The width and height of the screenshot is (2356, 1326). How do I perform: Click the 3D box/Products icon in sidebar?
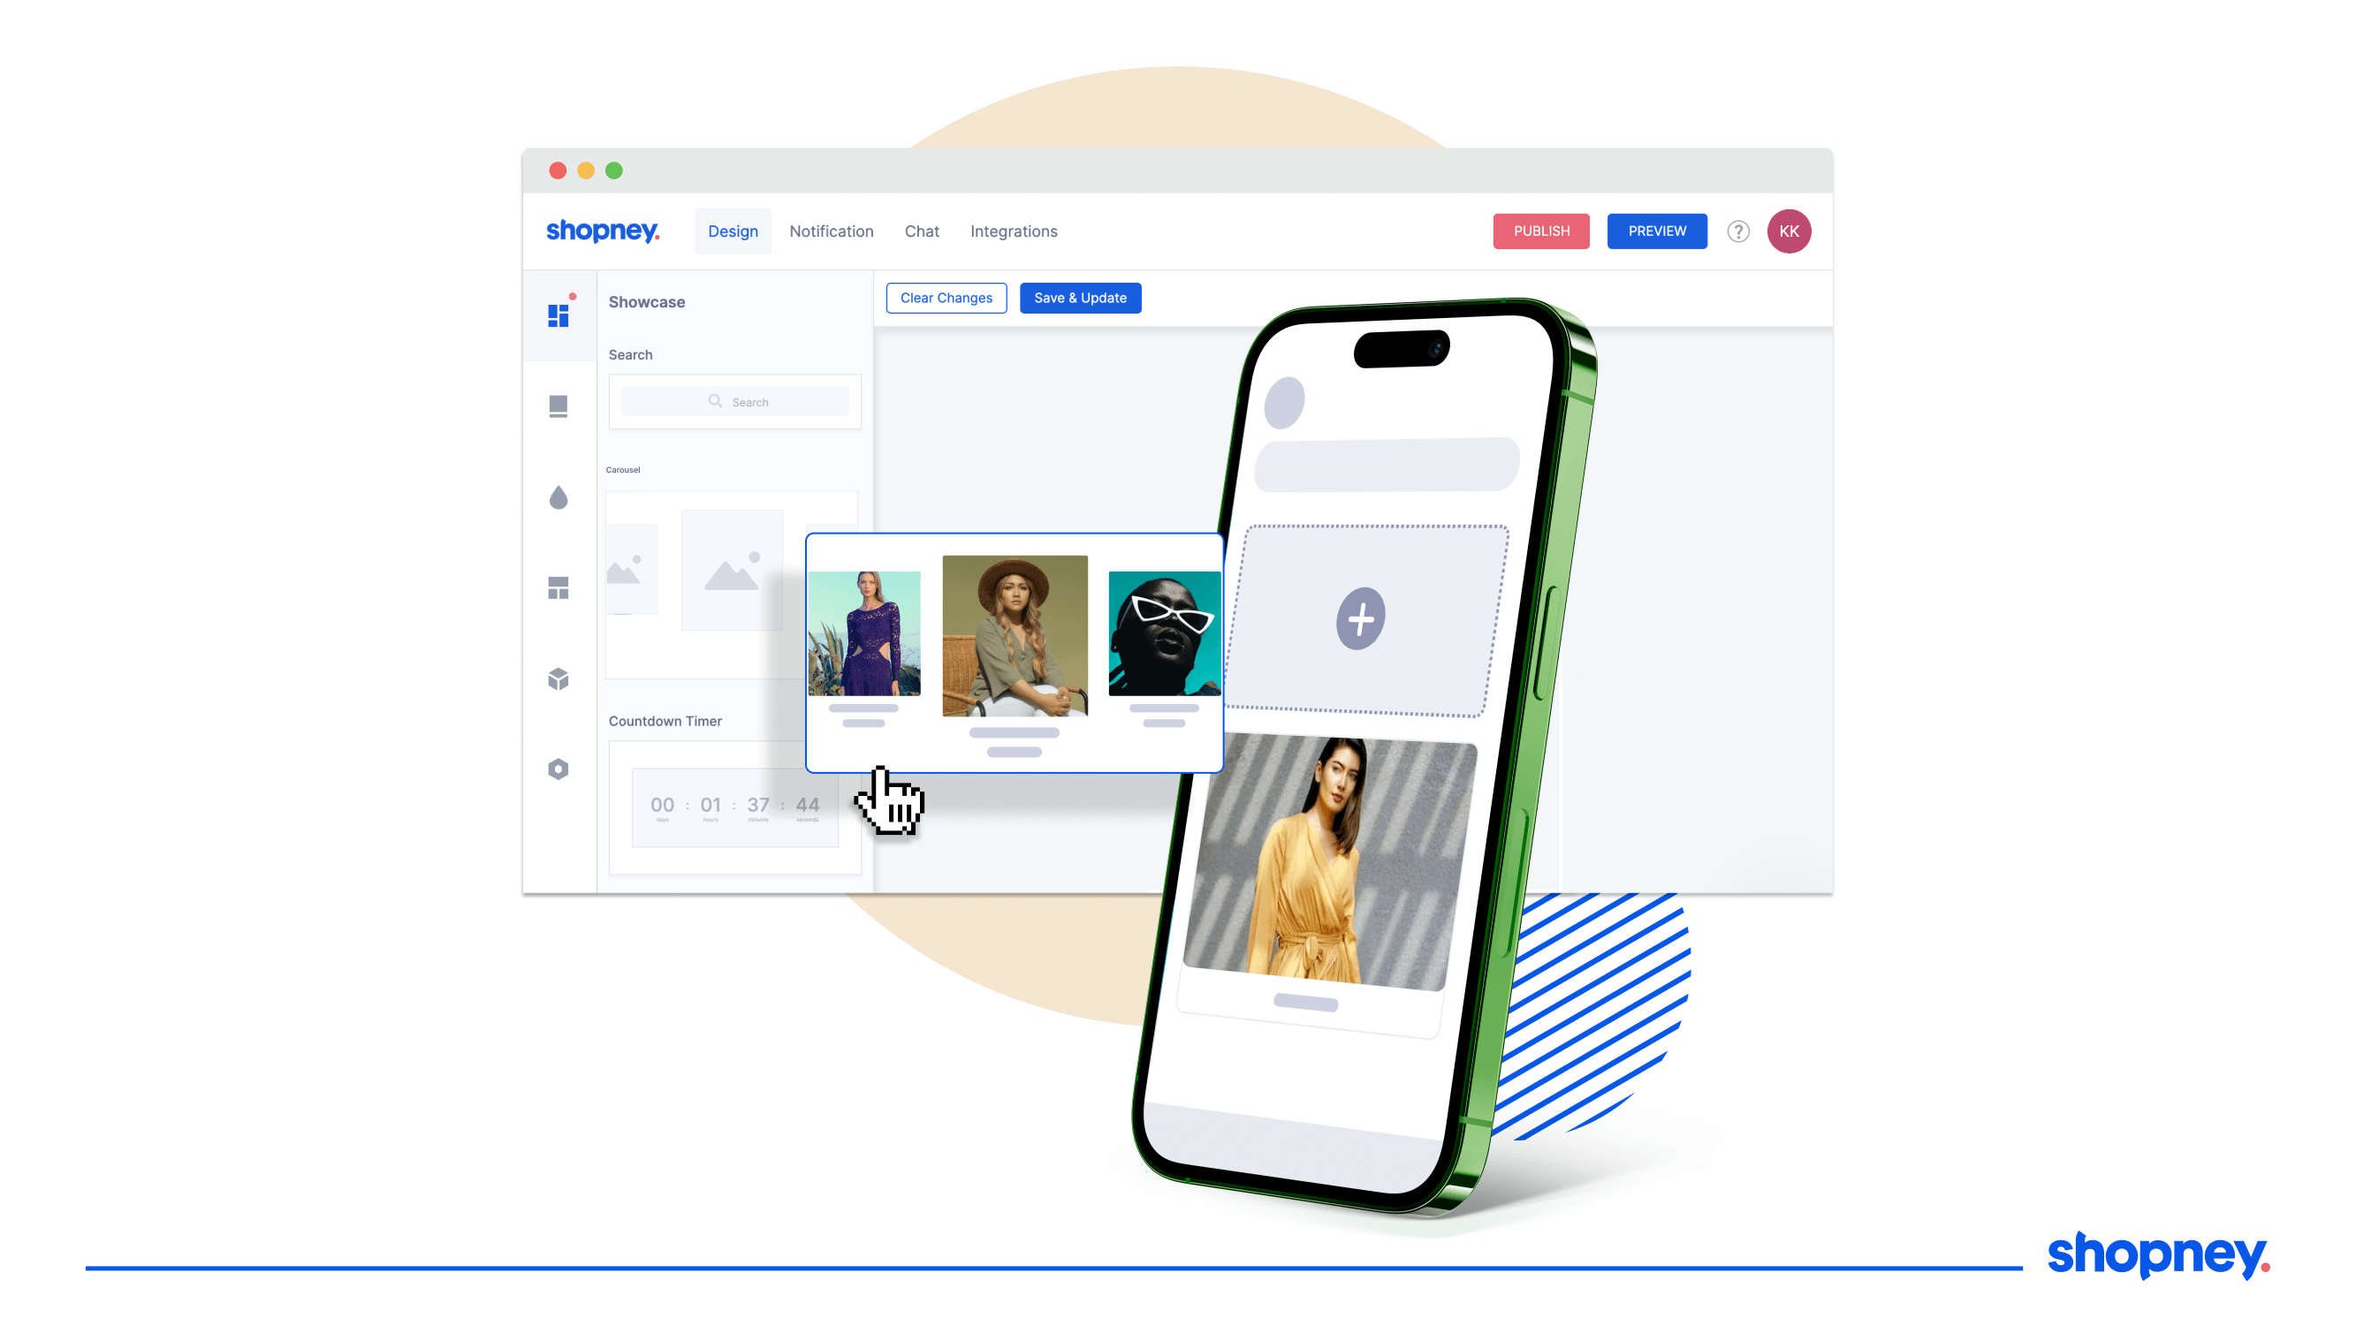pyautogui.click(x=560, y=679)
